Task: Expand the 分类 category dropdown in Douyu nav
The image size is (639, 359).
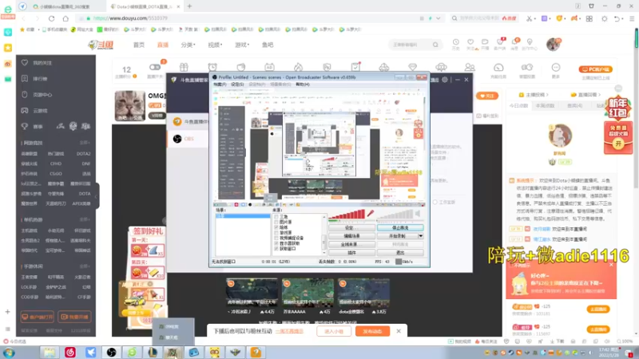Action: coord(188,45)
